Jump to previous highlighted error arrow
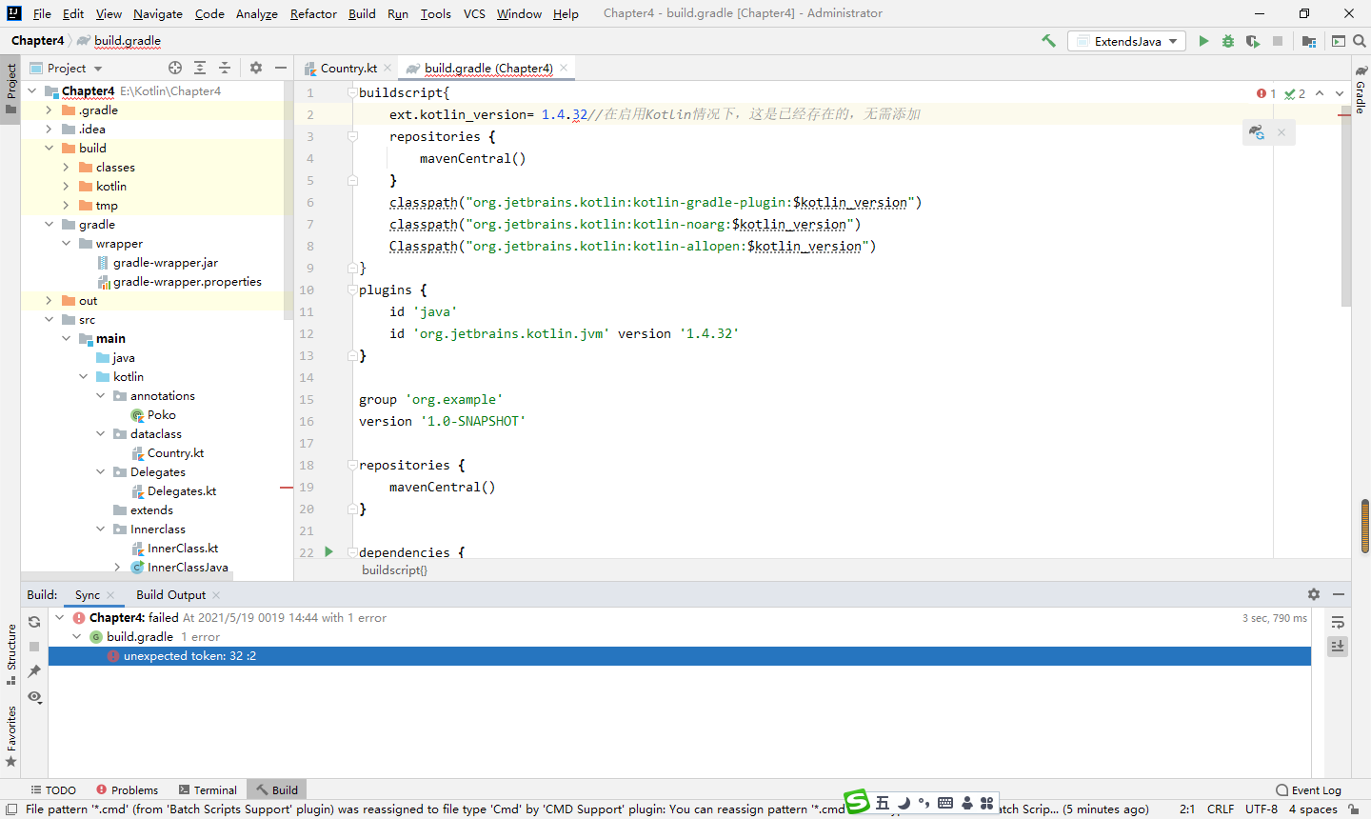 click(x=1320, y=93)
